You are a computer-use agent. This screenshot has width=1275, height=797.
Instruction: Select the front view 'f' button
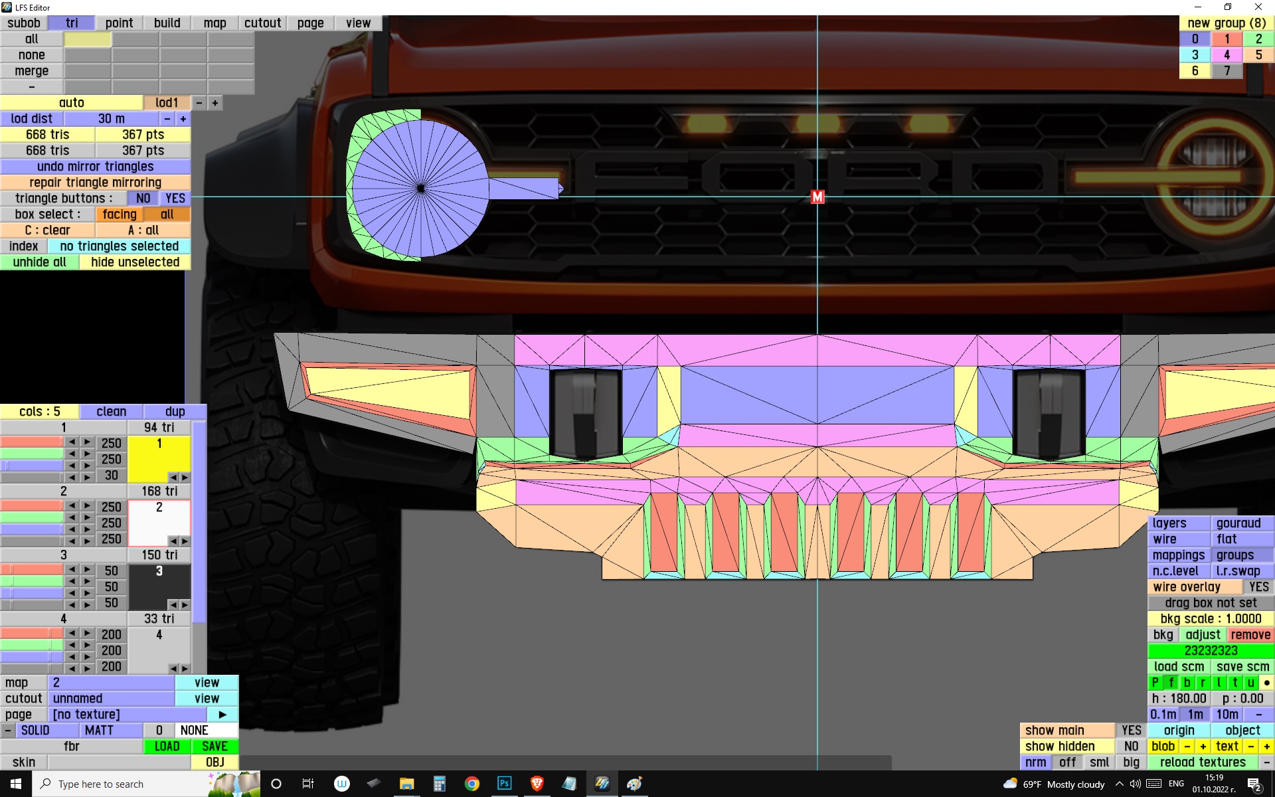pos(1171,683)
